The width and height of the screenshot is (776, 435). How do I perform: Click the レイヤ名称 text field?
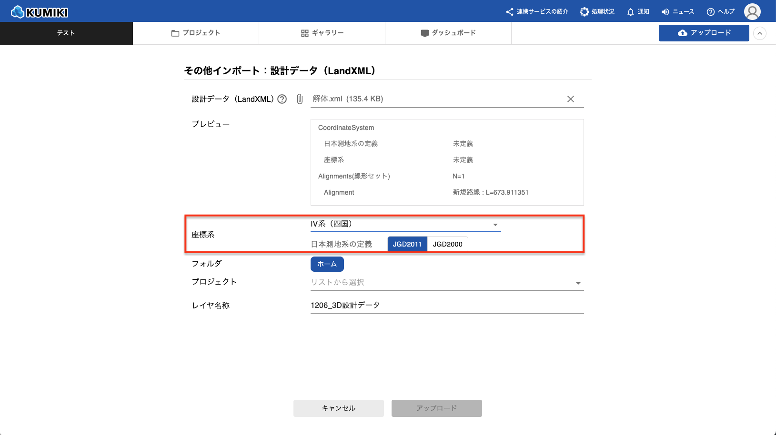(446, 306)
